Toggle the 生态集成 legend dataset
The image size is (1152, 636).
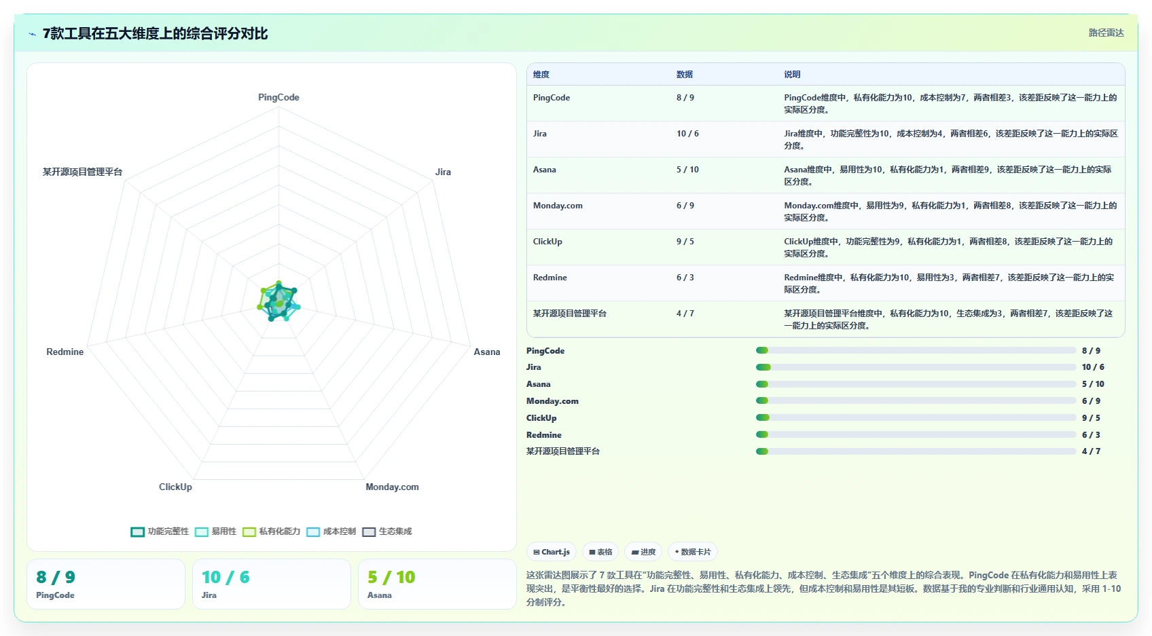point(387,531)
